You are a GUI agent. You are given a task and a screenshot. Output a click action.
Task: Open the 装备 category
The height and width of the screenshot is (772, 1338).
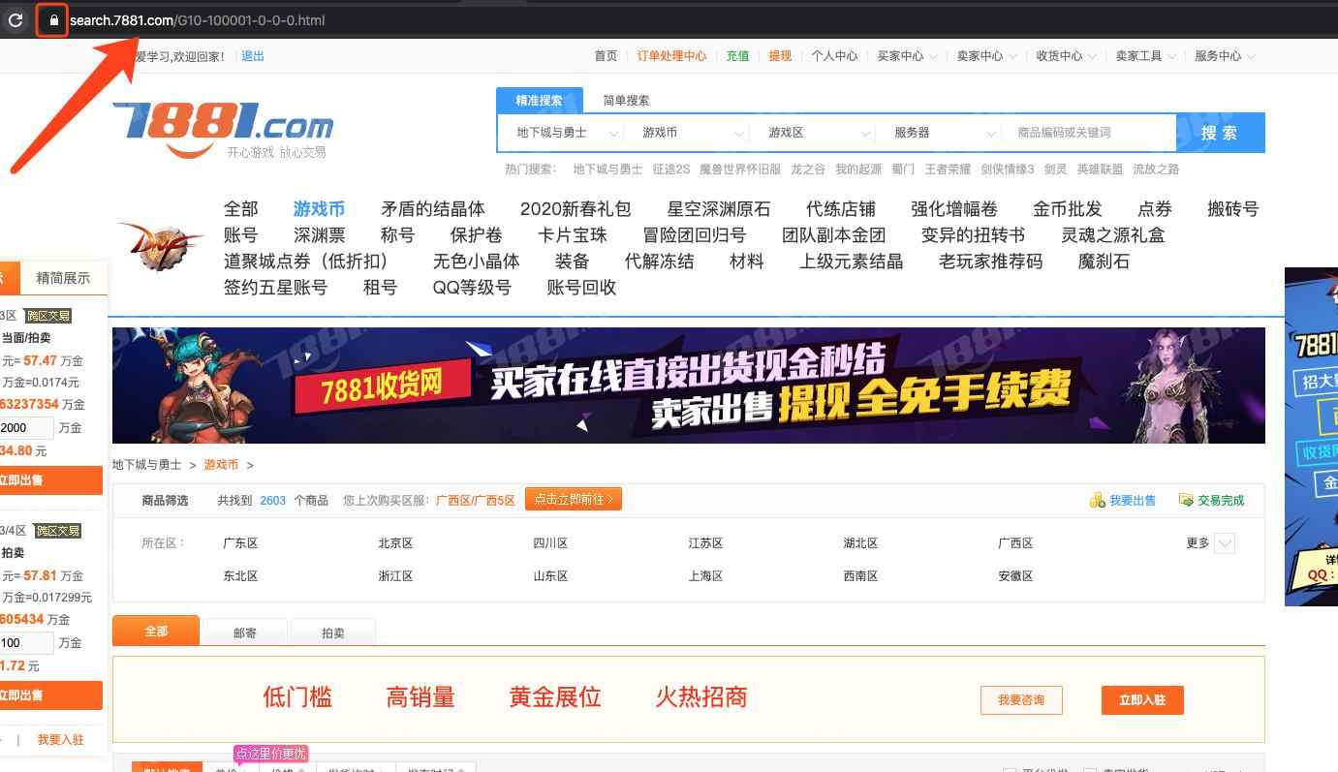tap(573, 262)
